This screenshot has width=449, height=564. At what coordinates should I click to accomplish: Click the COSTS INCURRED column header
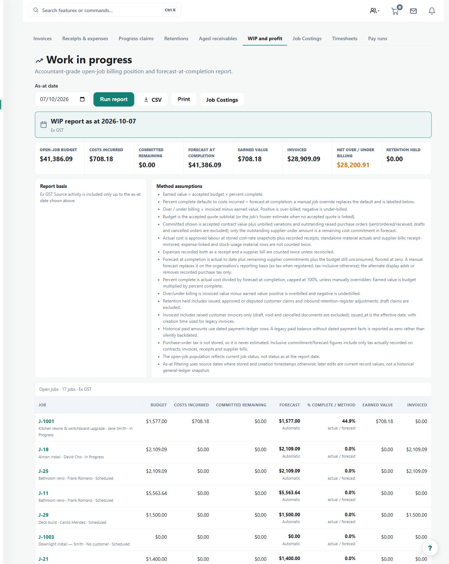tap(191, 405)
